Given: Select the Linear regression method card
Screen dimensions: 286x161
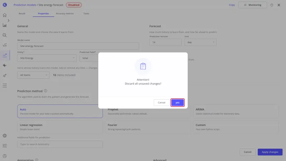Looking at the screenshot, I should coord(60,127).
